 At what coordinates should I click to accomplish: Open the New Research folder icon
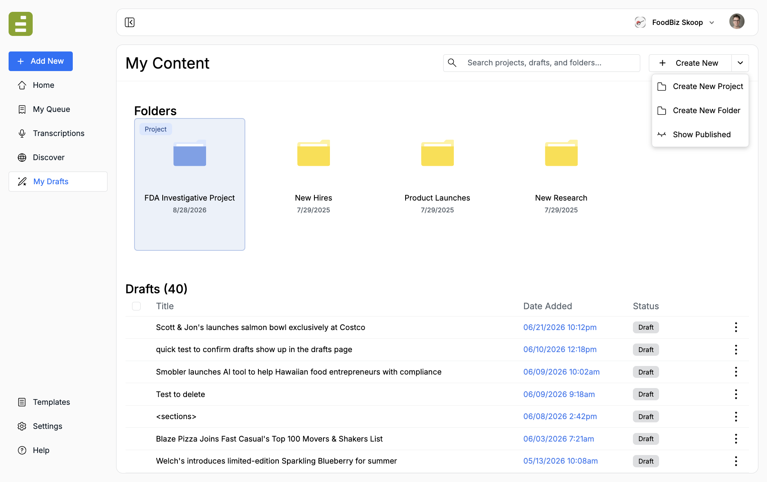pos(561,153)
